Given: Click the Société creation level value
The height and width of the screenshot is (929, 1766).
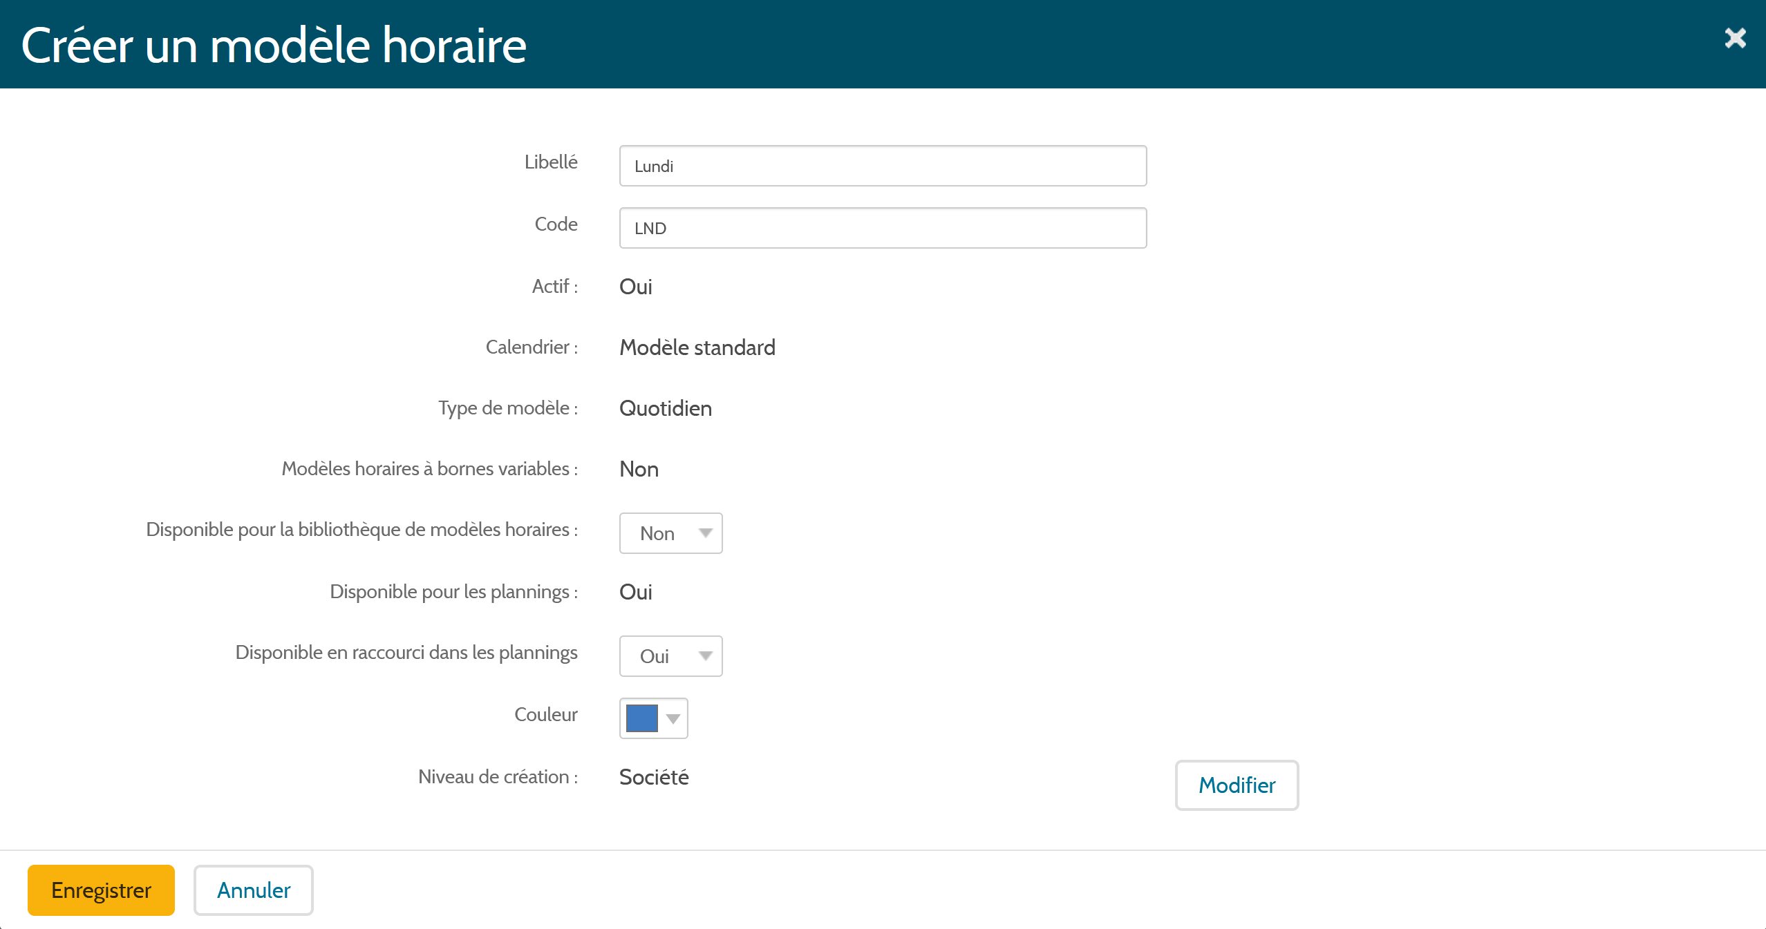Looking at the screenshot, I should 653,777.
